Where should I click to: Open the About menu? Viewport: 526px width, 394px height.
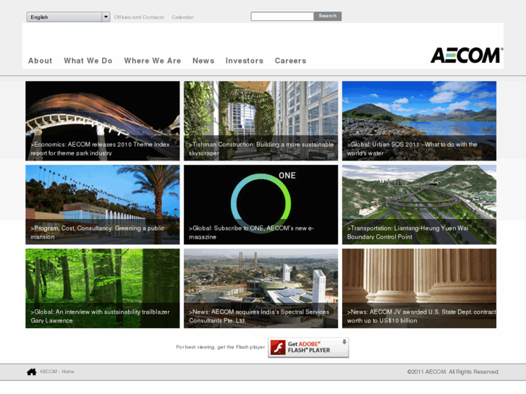tap(41, 61)
